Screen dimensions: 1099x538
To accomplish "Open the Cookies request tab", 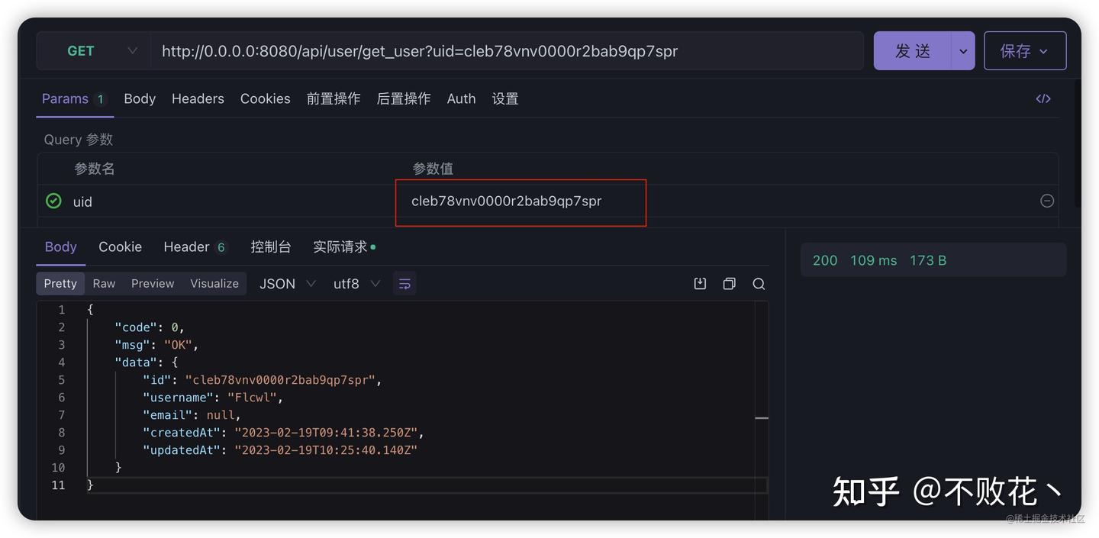I will [x=265, y=99].
